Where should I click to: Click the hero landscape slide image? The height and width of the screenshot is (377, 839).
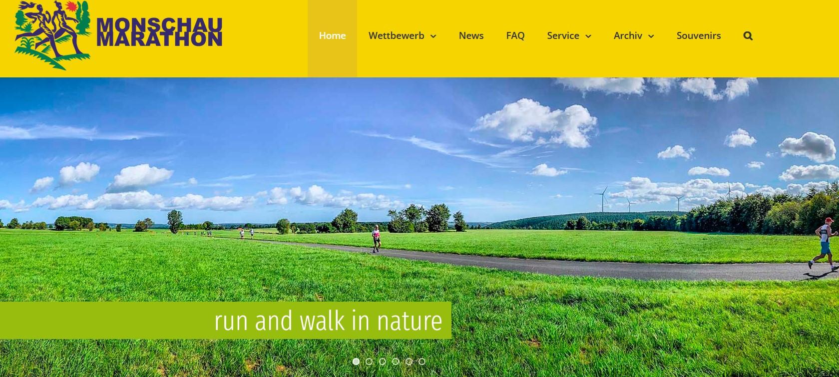pos(419,227)
